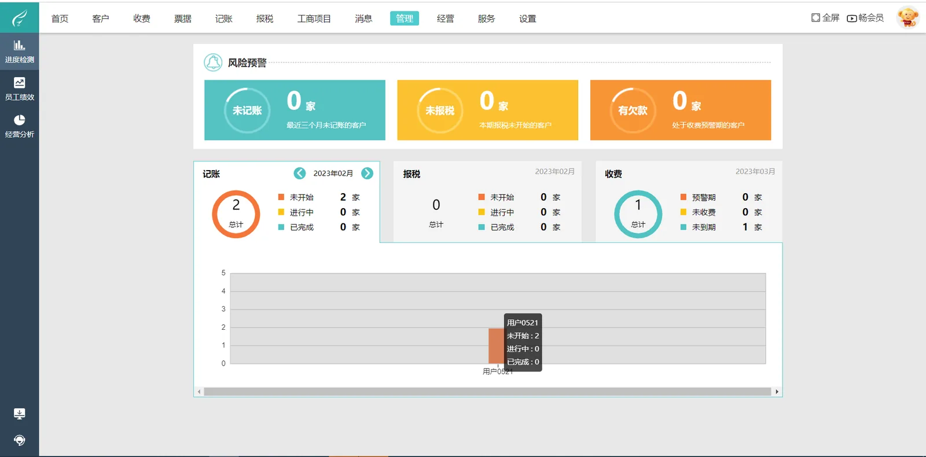Click the chart horizontal scrollbar
926x457 pixels.
488,392
